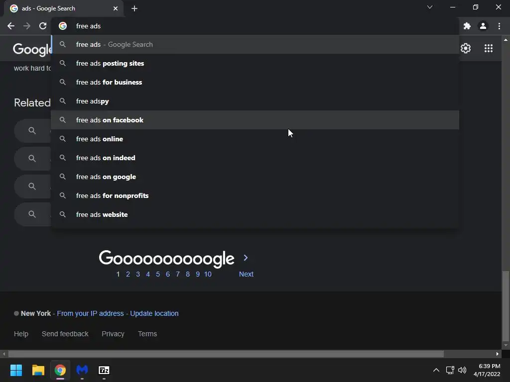
Task: Choose suggestion 'free ads on facebook'
Action: 255,120
